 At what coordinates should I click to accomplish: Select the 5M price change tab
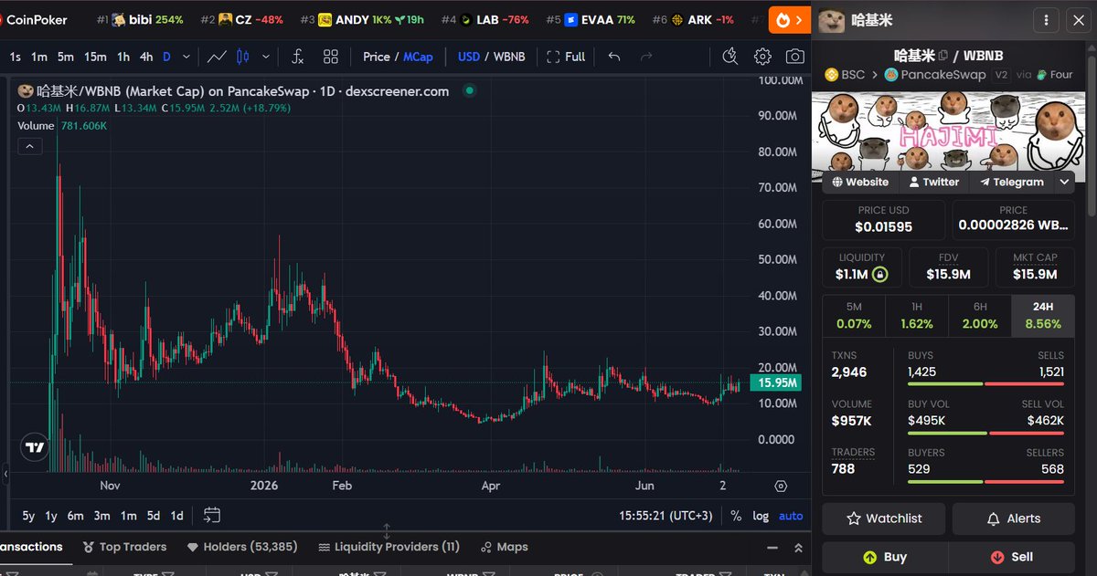pyautogui.click(x=854, y=315)
